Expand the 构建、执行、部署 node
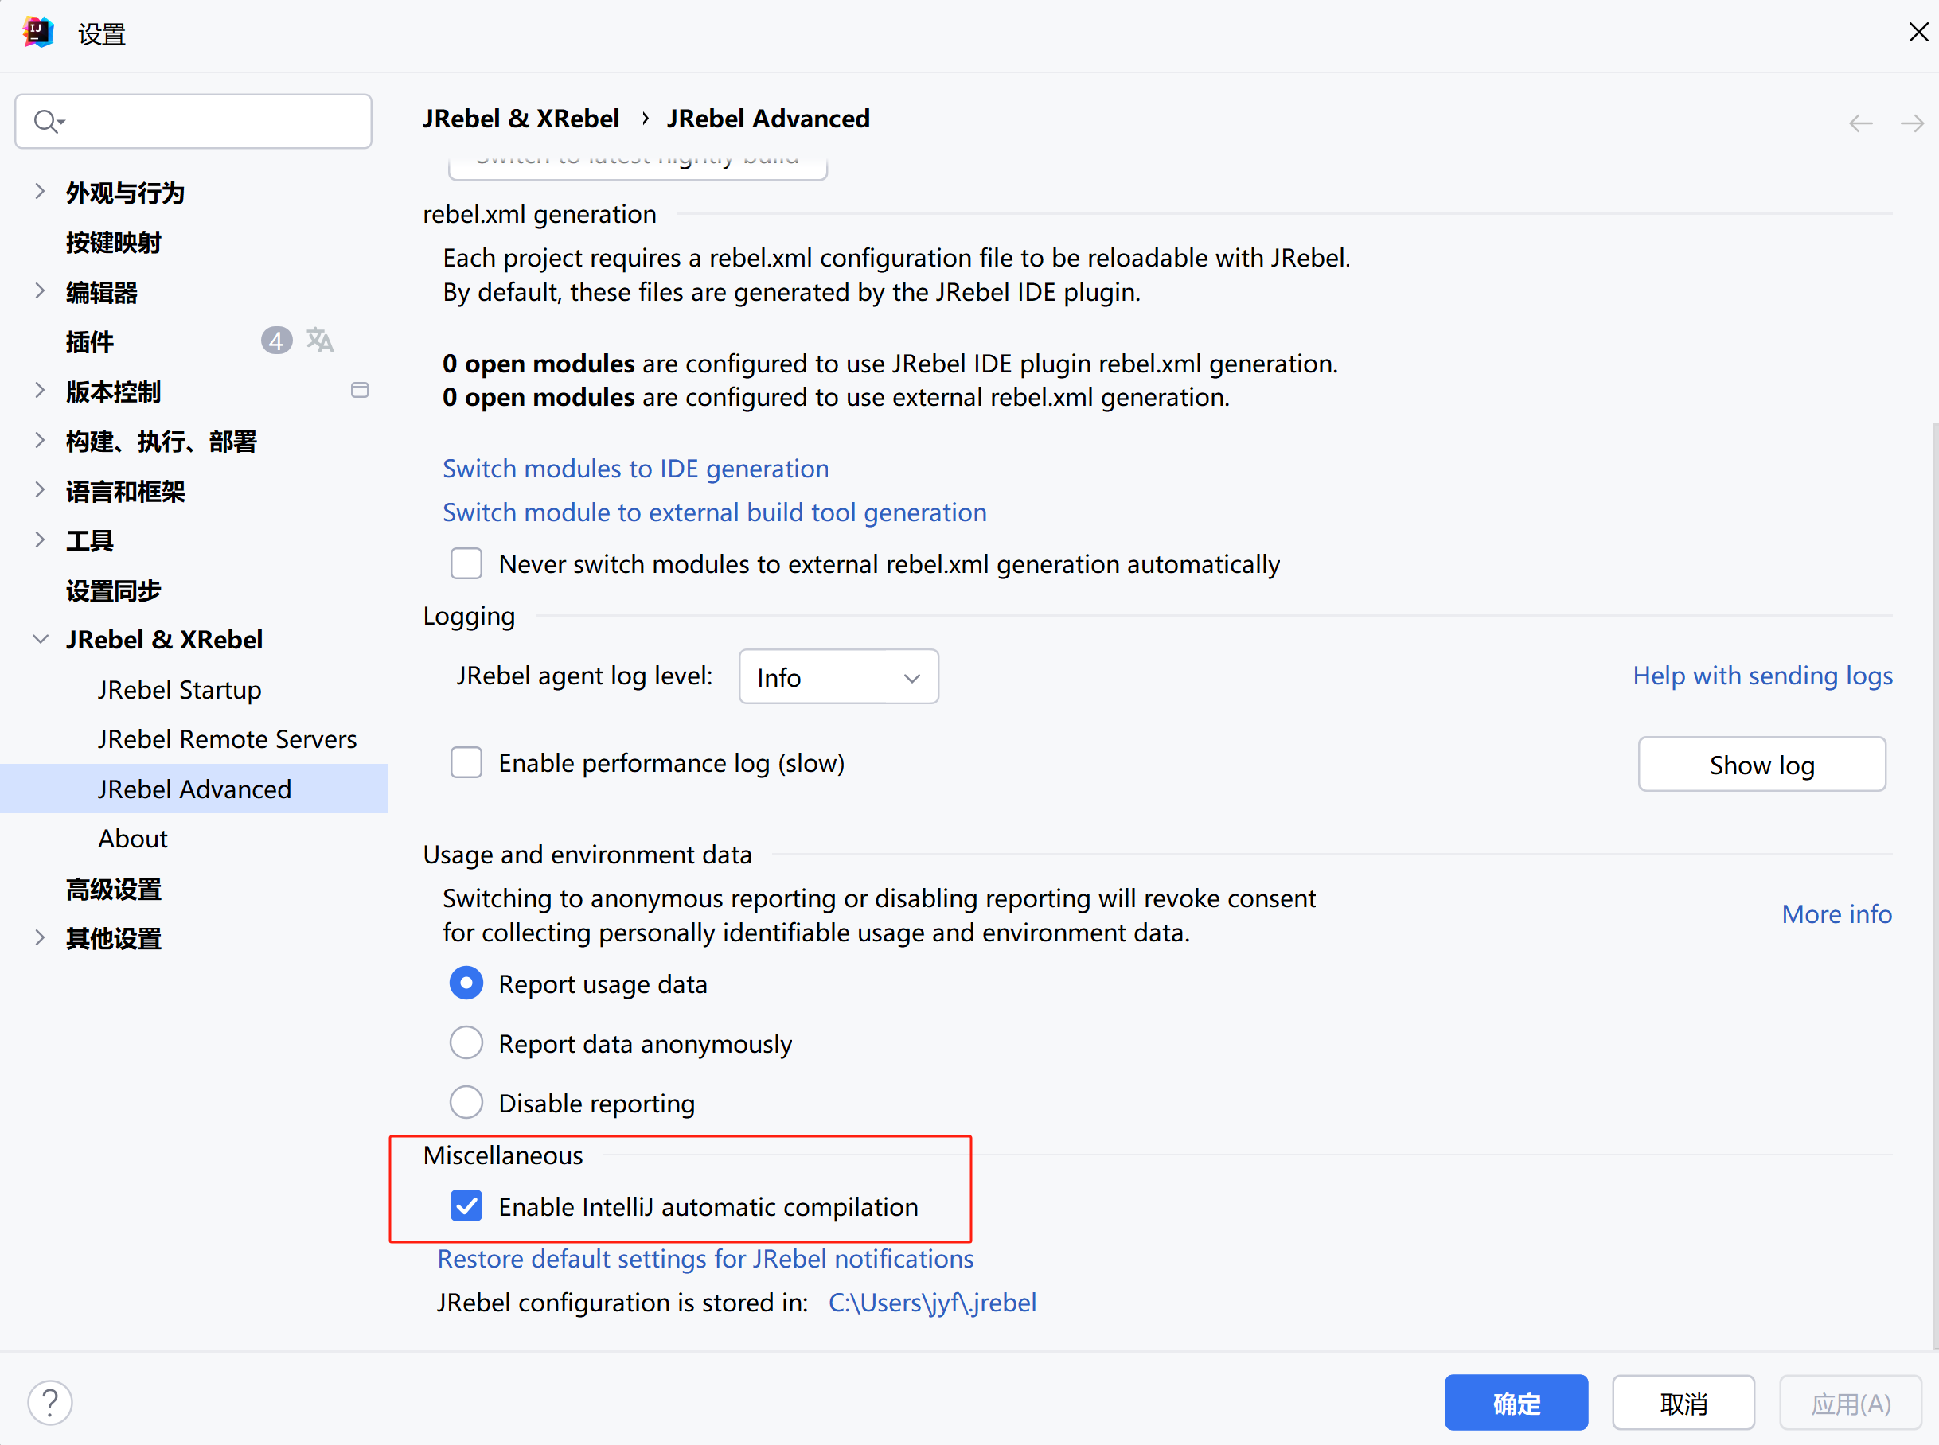Screen dimensions: 1939x1445 [39, 440]
